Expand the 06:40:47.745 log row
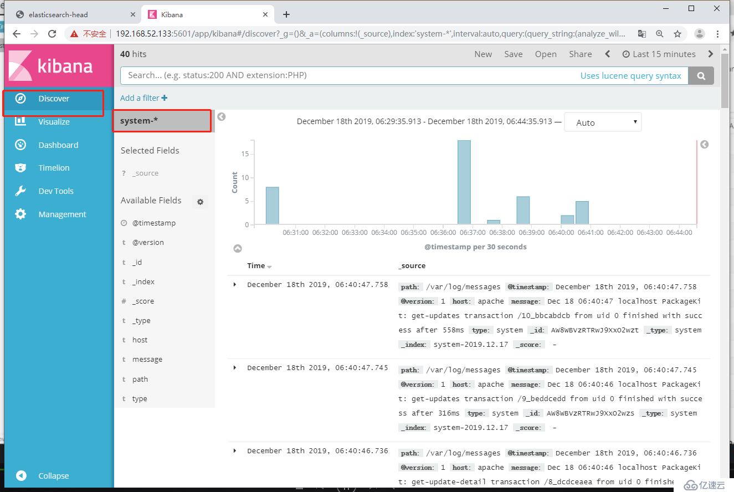The height and width of the screenshot is (492, 734). [x=235, y=368]
